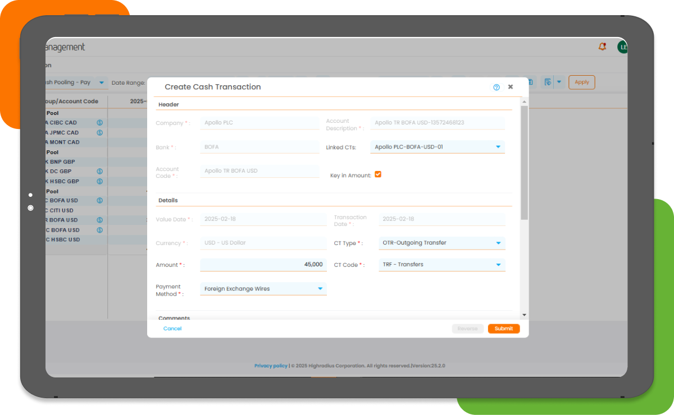The image size is (674, 415).
Task: Click the disabled Reverse button
Action: [467, 329]
